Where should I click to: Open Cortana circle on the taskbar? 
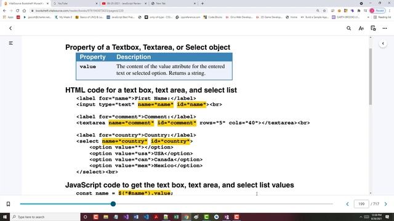pyautogui.click(x=86, y=217)
